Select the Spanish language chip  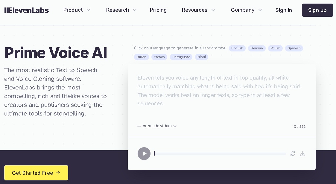(x=294, y=48)
